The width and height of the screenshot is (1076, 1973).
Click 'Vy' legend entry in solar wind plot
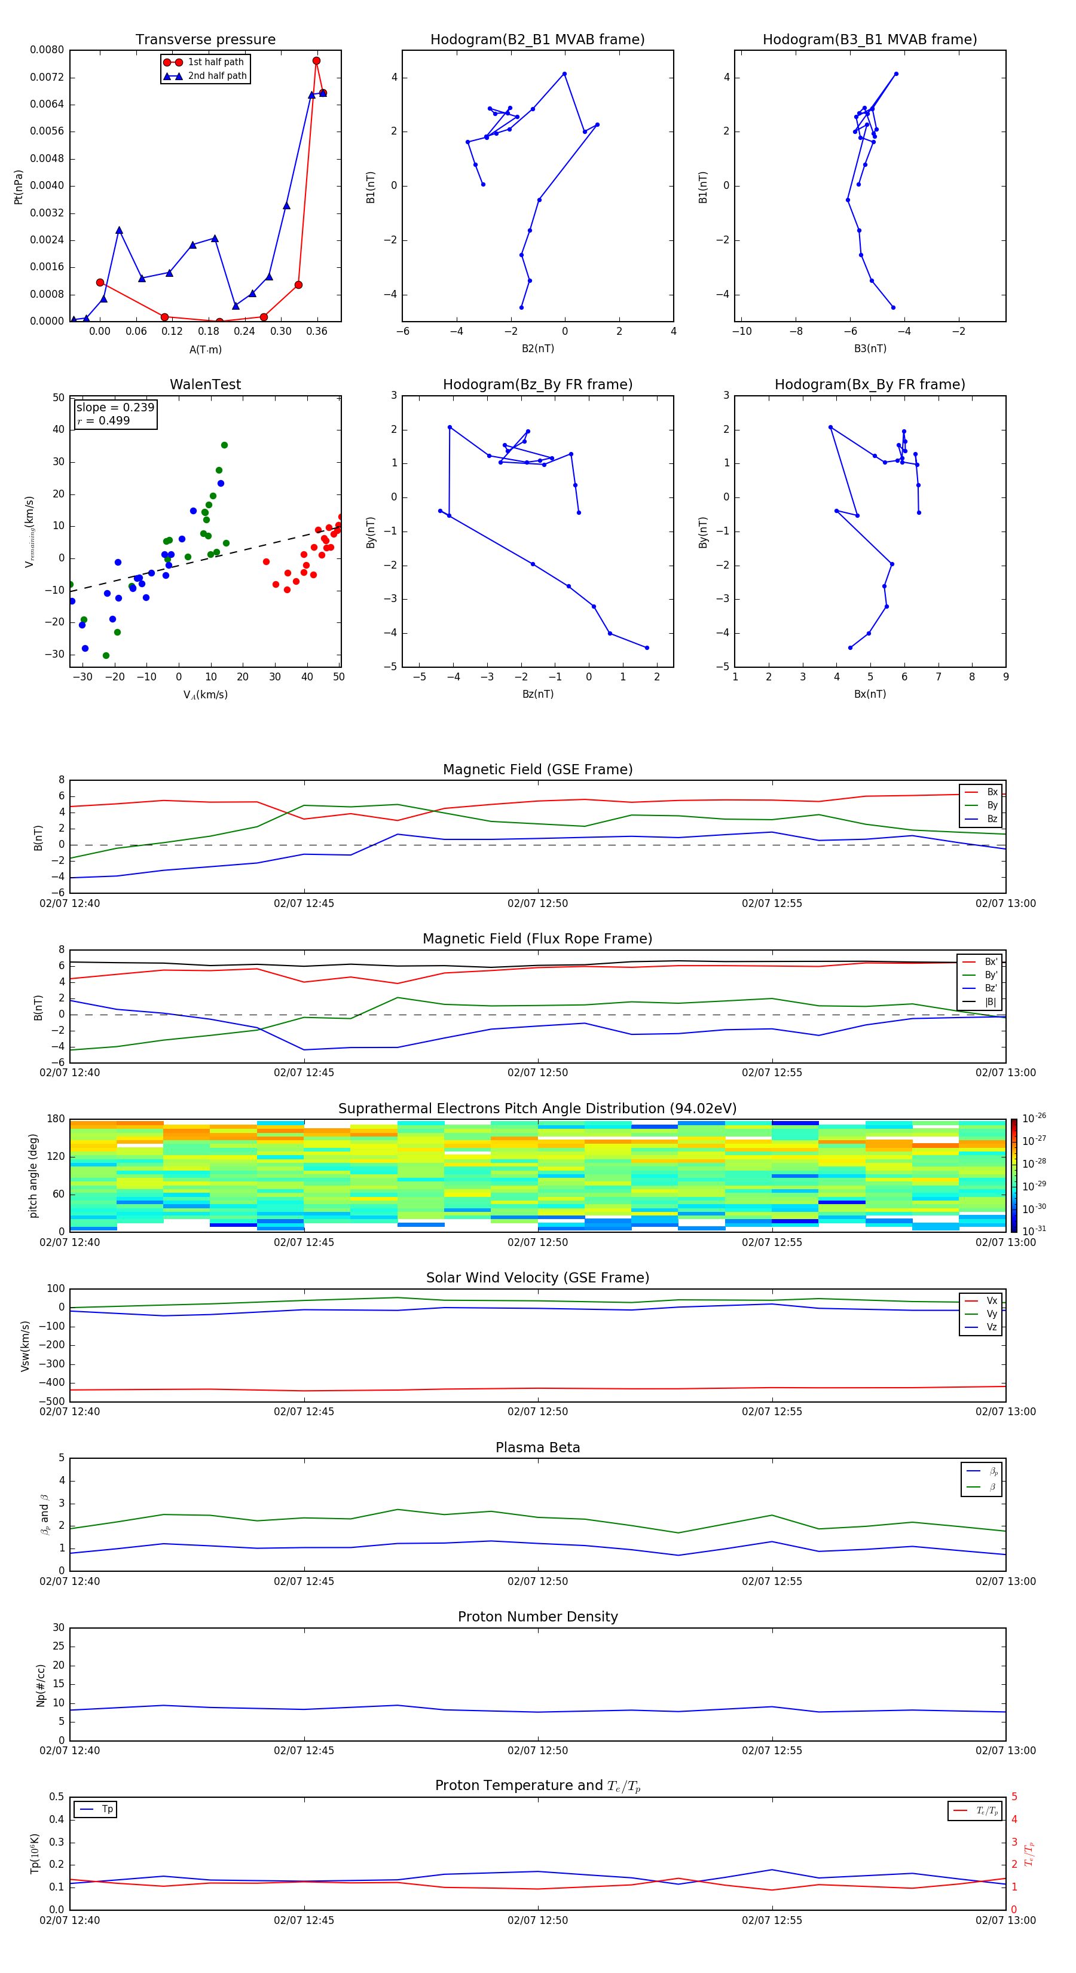(x=981, y=1314)
